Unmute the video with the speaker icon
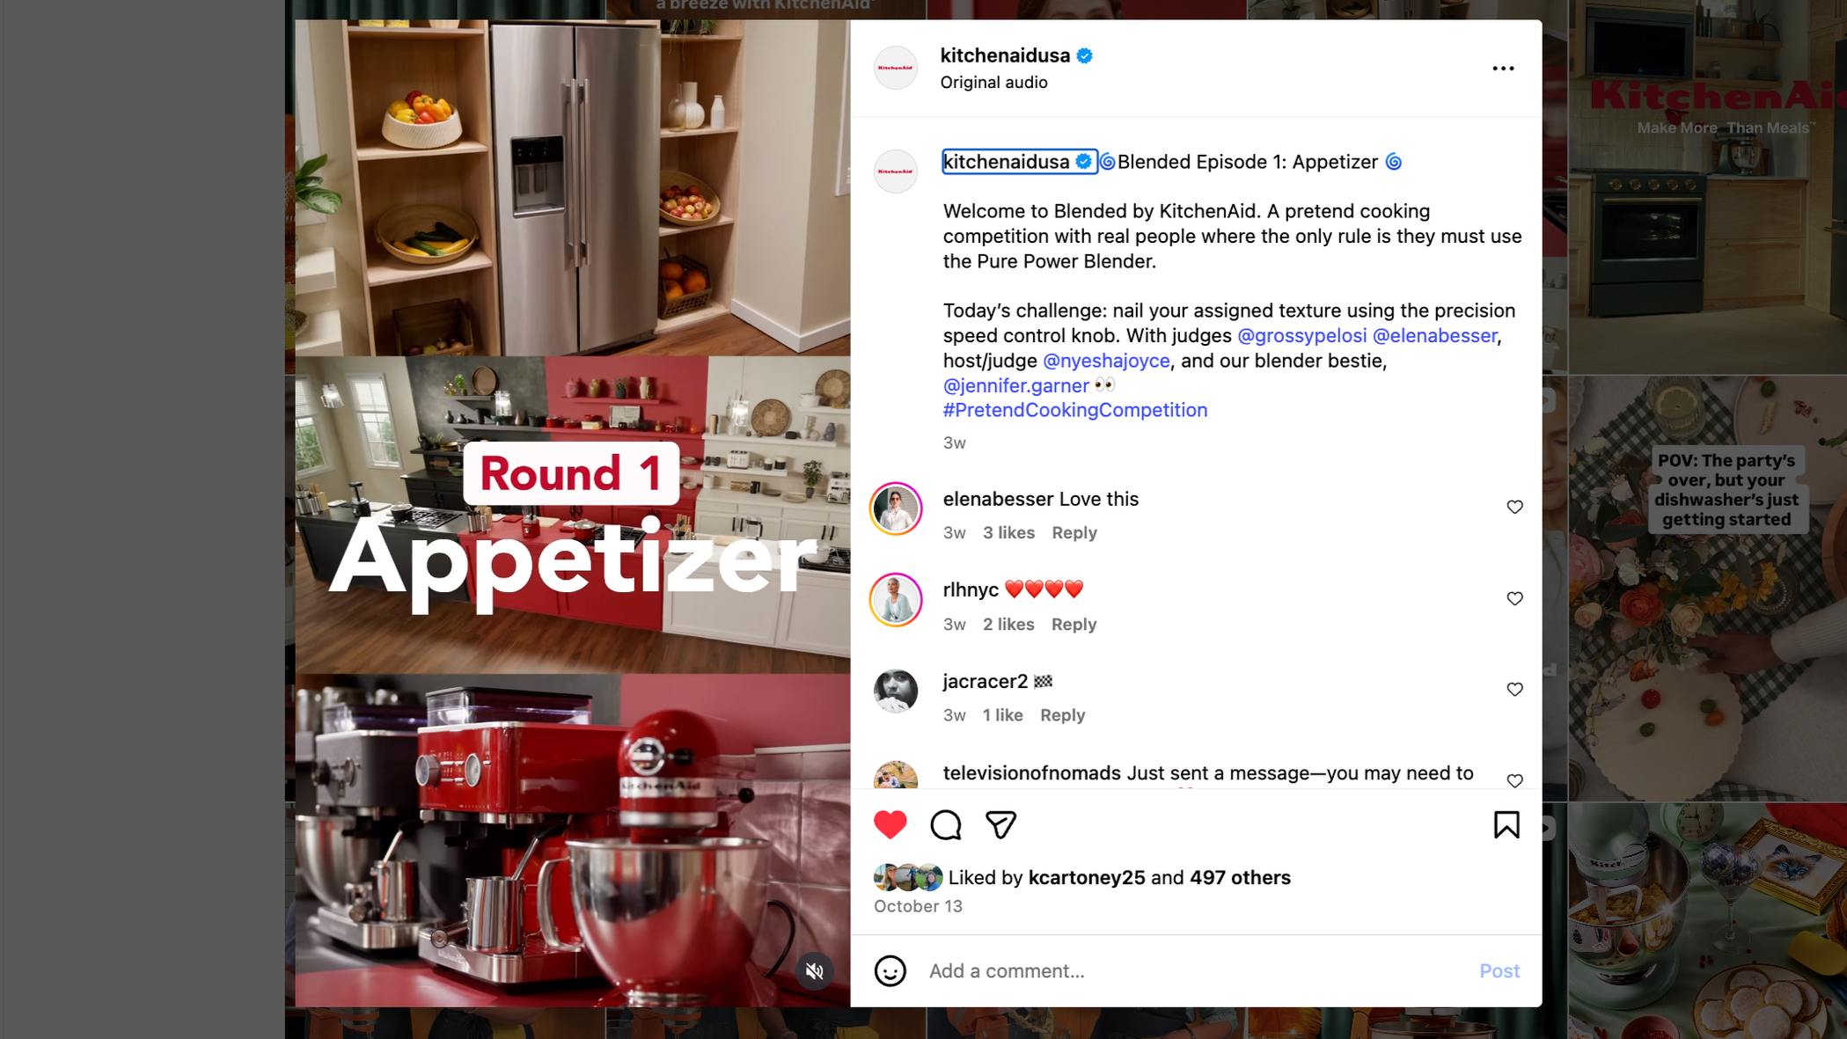Image resolution: width=1847 pixels, height=1039 pixels. [814, 970]
